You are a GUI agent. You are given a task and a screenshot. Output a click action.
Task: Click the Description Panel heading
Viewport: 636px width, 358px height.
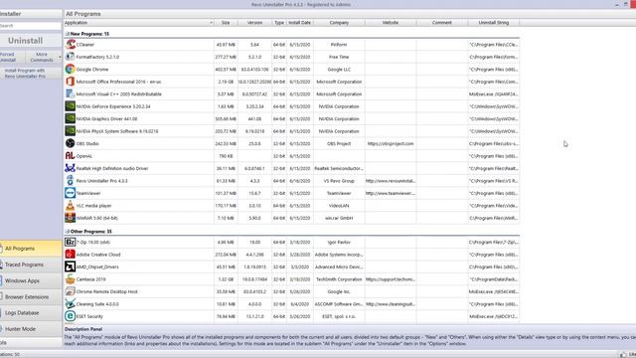(x=83, y=329)
